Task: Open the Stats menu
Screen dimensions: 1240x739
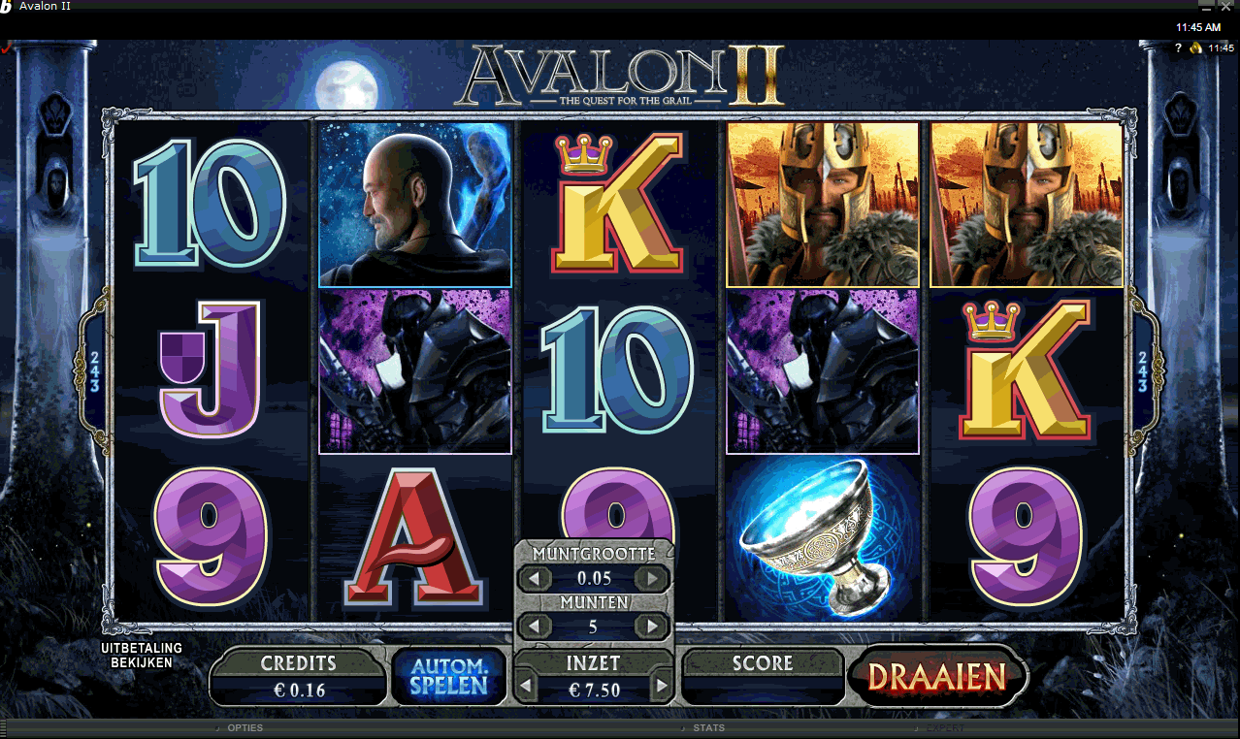Action: click(709, 727)
